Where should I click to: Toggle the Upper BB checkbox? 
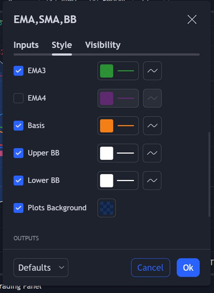(x=19, y=153)
